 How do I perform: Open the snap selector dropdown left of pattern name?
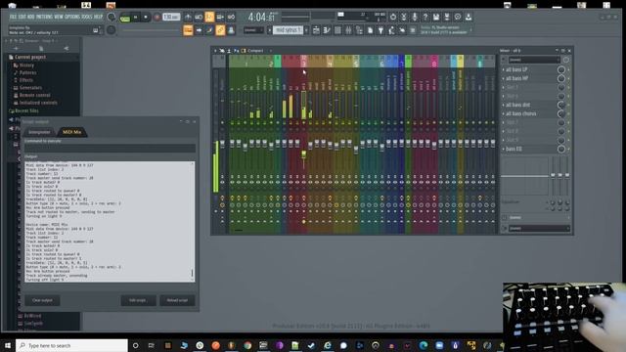click(253, 30)
